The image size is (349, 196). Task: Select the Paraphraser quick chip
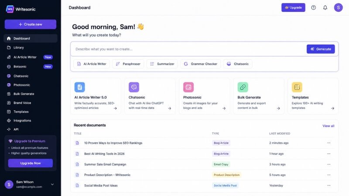[x=128, y=64]
